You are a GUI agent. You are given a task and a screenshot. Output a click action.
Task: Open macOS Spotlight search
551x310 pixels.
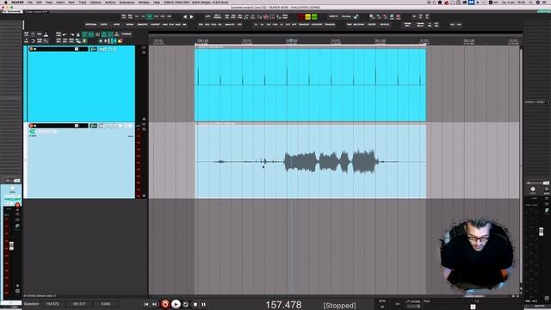click(530, 2)
